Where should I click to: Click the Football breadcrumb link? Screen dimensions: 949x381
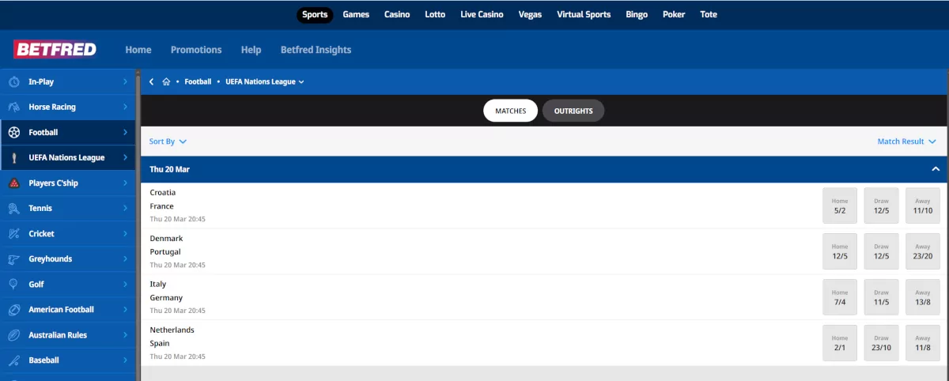click(x=198, y=81)
